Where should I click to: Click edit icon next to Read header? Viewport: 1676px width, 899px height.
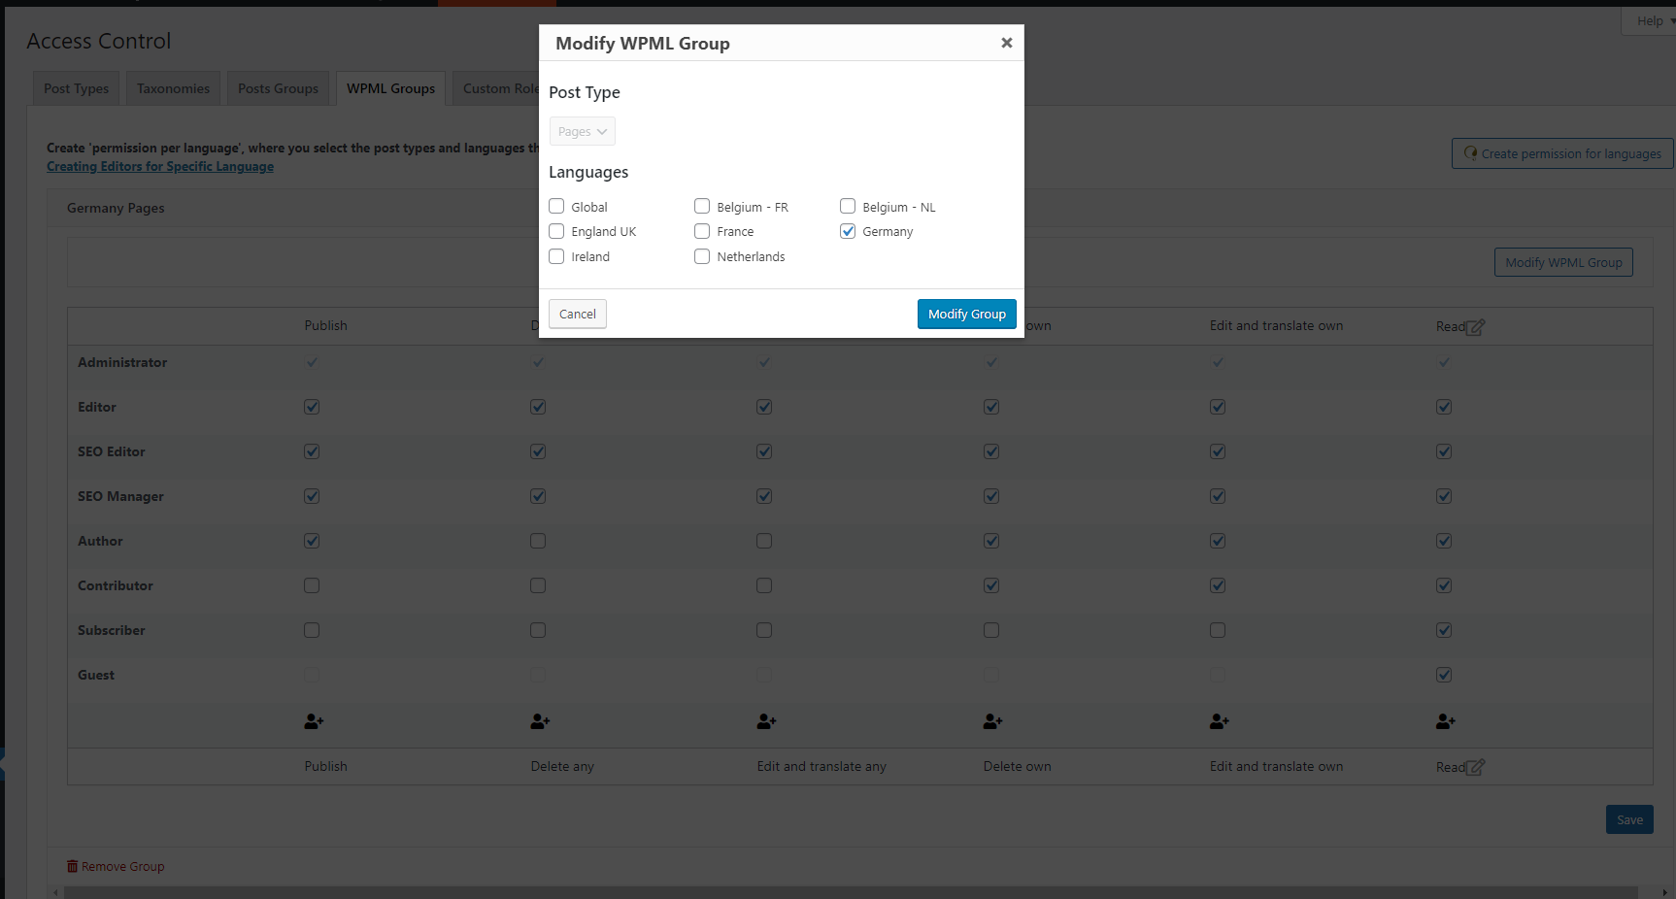pyautogui.click(x=1475, y=327)
